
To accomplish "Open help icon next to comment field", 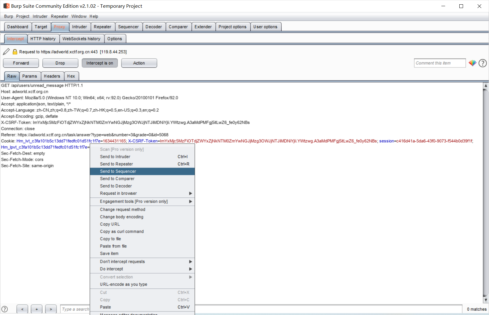I will tap(483, 63).
